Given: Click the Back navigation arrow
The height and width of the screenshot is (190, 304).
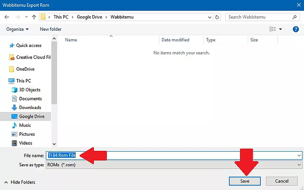Looking at the screenshot, I should pyautogui.click(x=7, y=17).
